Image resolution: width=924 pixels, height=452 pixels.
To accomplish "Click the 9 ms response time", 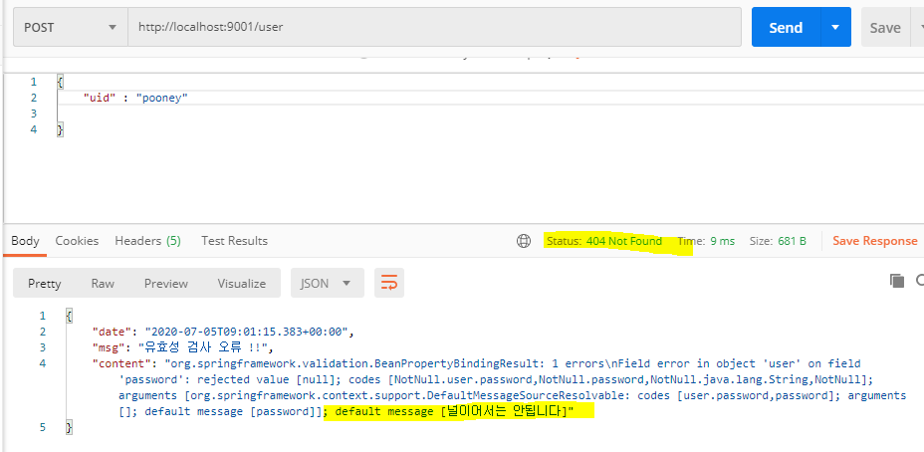I will (x=723, y=241).
